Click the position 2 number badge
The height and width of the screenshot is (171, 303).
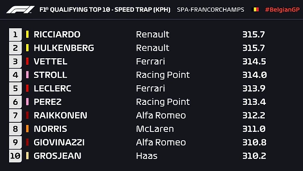(x=15, y=48)
